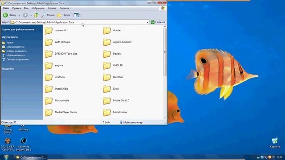Click the views mode icon in toolbar
The image size is (285, 160).
(x=76, y=15)
